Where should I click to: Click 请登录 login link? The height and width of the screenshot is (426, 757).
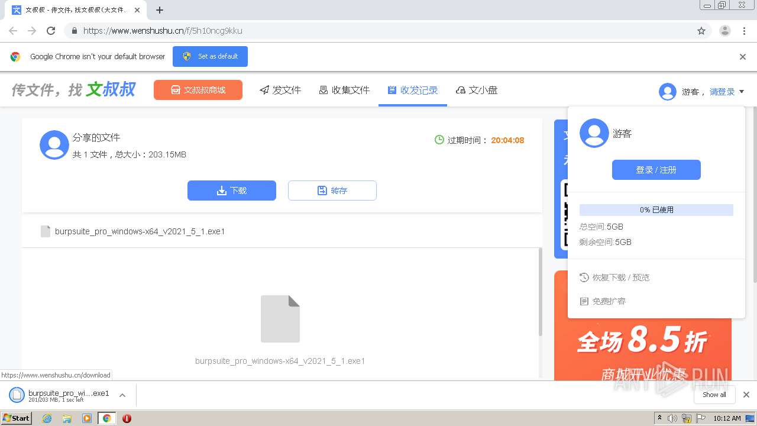tap(722, 92)
